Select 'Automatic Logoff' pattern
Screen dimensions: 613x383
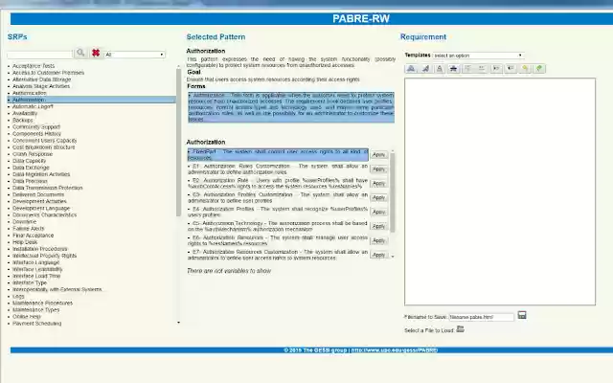click(x=33, y=106)
